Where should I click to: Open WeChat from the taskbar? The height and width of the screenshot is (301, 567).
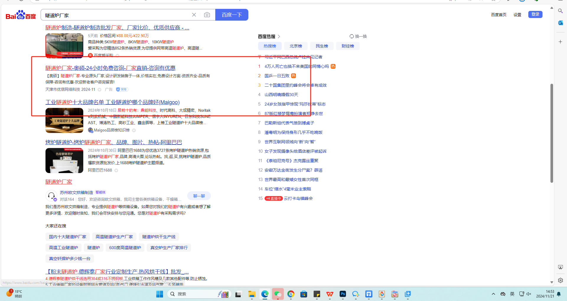coord(278,294)
